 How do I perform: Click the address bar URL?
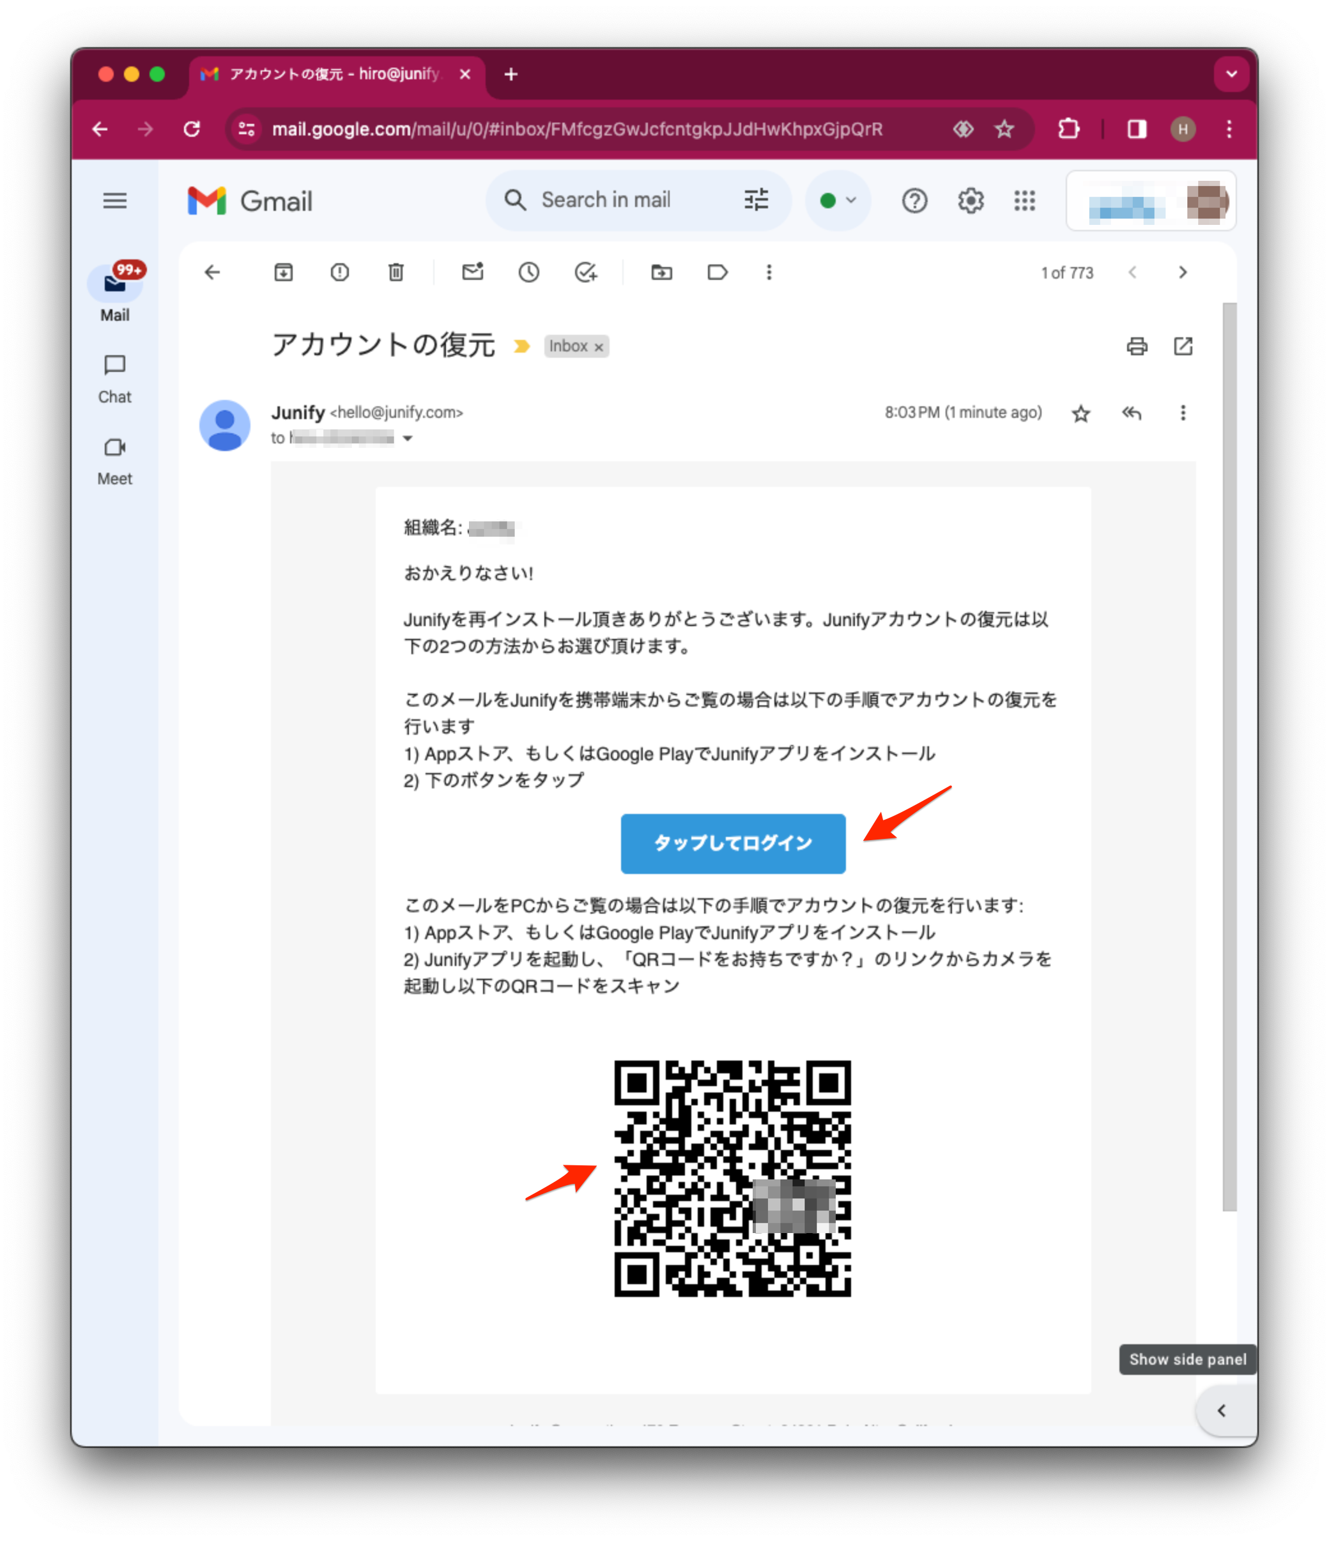click(577, 130)
